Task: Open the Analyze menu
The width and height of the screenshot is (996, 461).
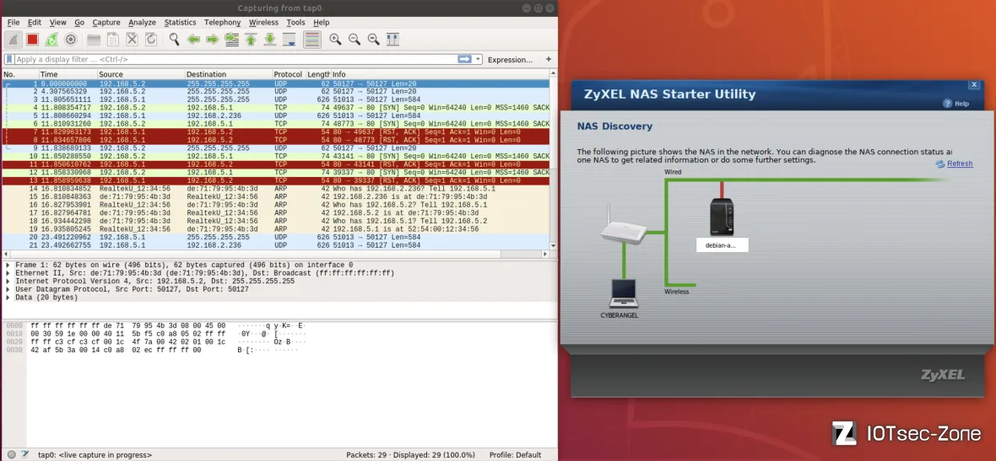Action: (142, 22)
